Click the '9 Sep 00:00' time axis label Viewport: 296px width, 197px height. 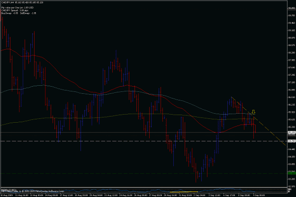[x=259, y=195]
